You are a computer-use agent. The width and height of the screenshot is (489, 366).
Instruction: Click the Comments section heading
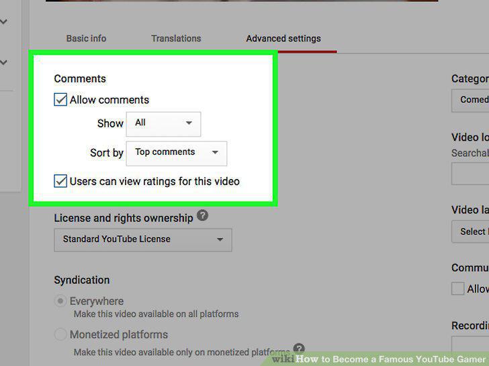80,78
